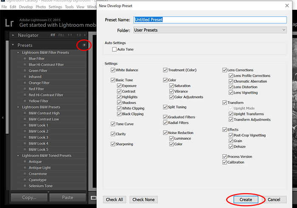Click the Antique Light preset icon
Viewport: 297px width, 208px height.
pyautogui.click(x=25, y=168)
